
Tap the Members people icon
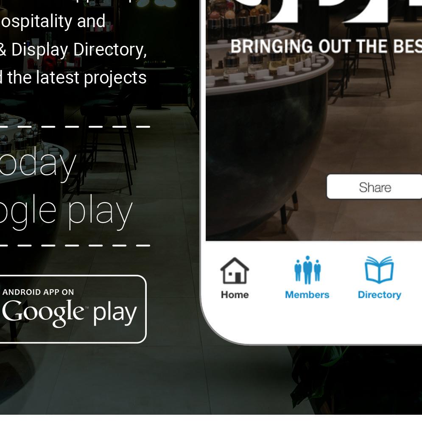point(307,270)
